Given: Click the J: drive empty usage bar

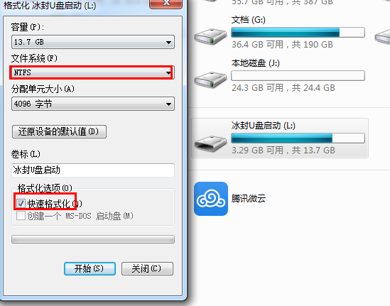Looking at the screenshot, I should tap(298, 75).
